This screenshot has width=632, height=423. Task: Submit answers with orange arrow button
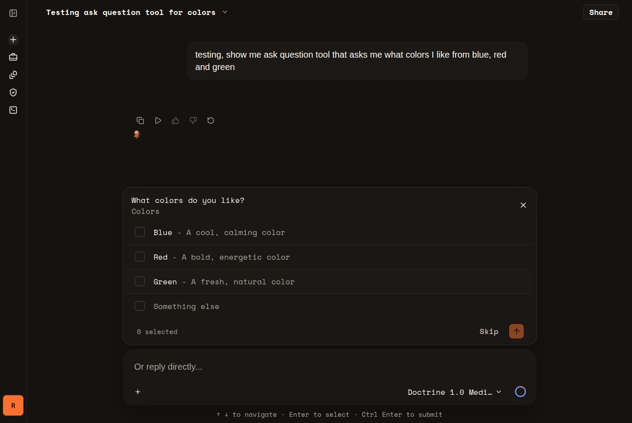516,331
